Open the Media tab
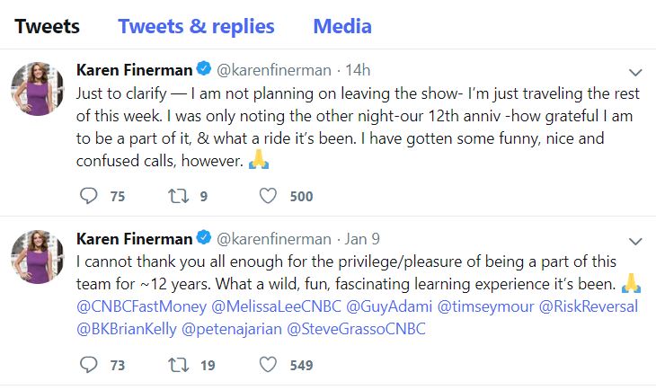The image size is (656, 390). tap(342, 25)
